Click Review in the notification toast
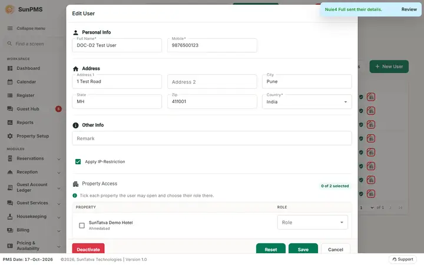424x265 pixels. [409, 9]
